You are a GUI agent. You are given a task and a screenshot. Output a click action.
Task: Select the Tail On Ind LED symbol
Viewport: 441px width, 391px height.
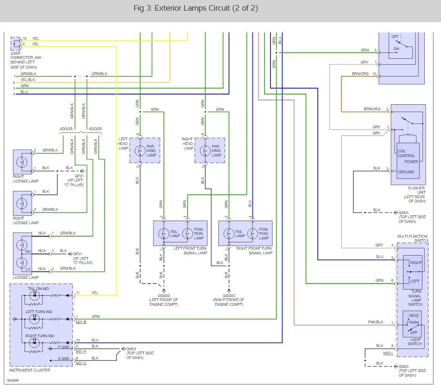[35, 296]
